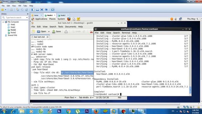Click network icon in GNOME panel
Screen dimensions: 202x114
[x=180, y=19]
